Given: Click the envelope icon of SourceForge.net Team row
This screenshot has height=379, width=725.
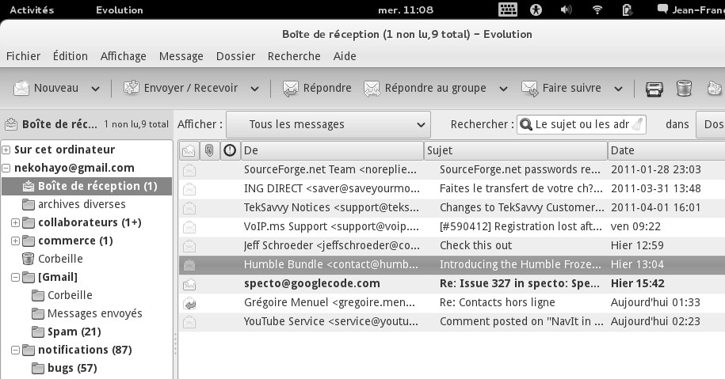Looking at the screenshot, I should point(189,170).
